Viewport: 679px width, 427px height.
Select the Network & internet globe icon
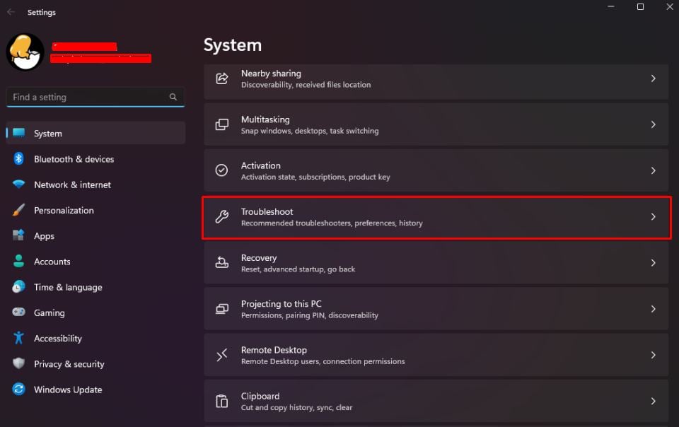pos(18,185)
